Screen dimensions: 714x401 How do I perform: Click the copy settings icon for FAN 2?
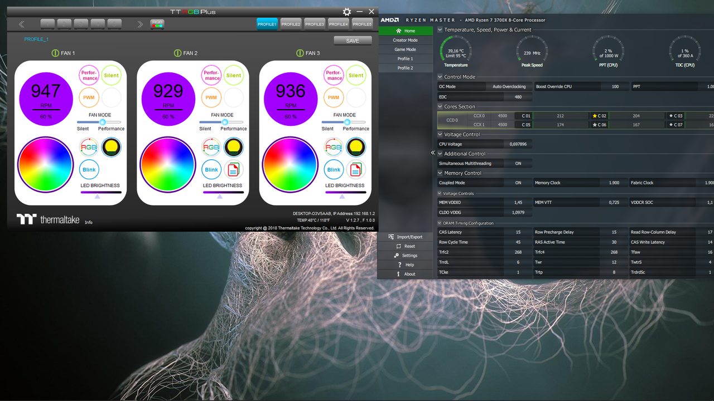click(234, 169)
